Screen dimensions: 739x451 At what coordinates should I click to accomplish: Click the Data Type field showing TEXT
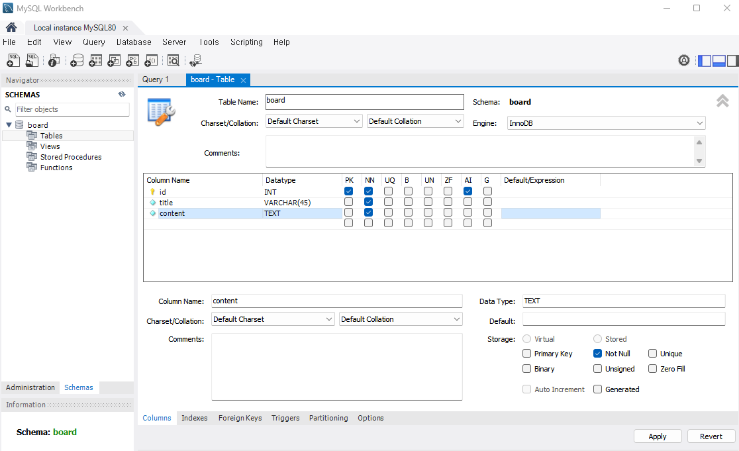[624, 301]
